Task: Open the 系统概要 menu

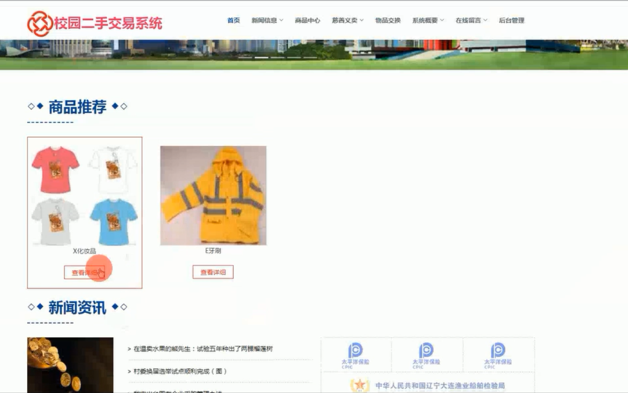Action: click(425, 20)
